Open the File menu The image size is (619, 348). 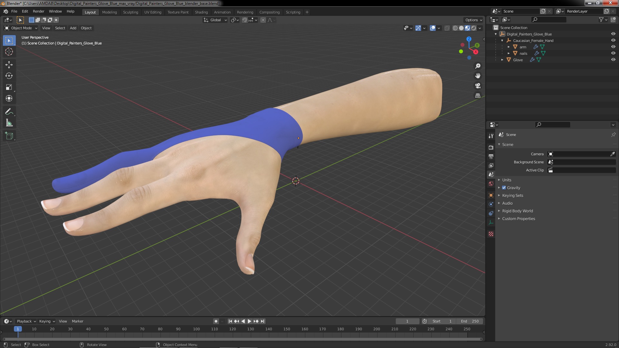pyautogui.click(x=14, y=11)
